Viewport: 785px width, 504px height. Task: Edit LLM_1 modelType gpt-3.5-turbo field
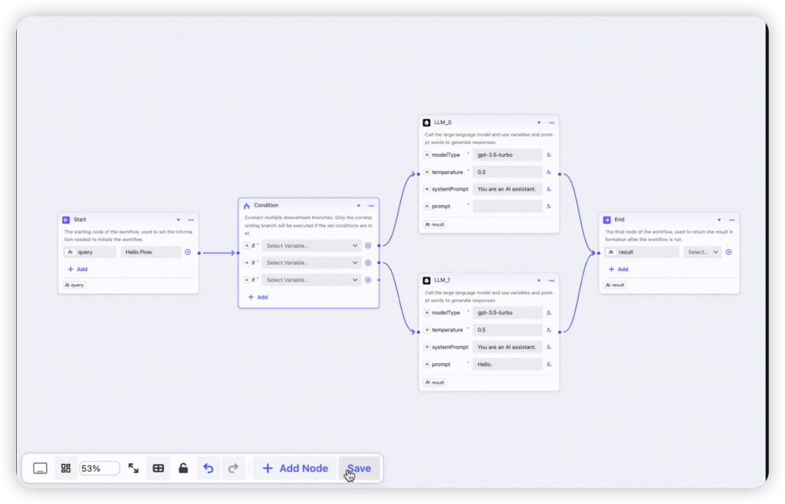coord(507,313)
